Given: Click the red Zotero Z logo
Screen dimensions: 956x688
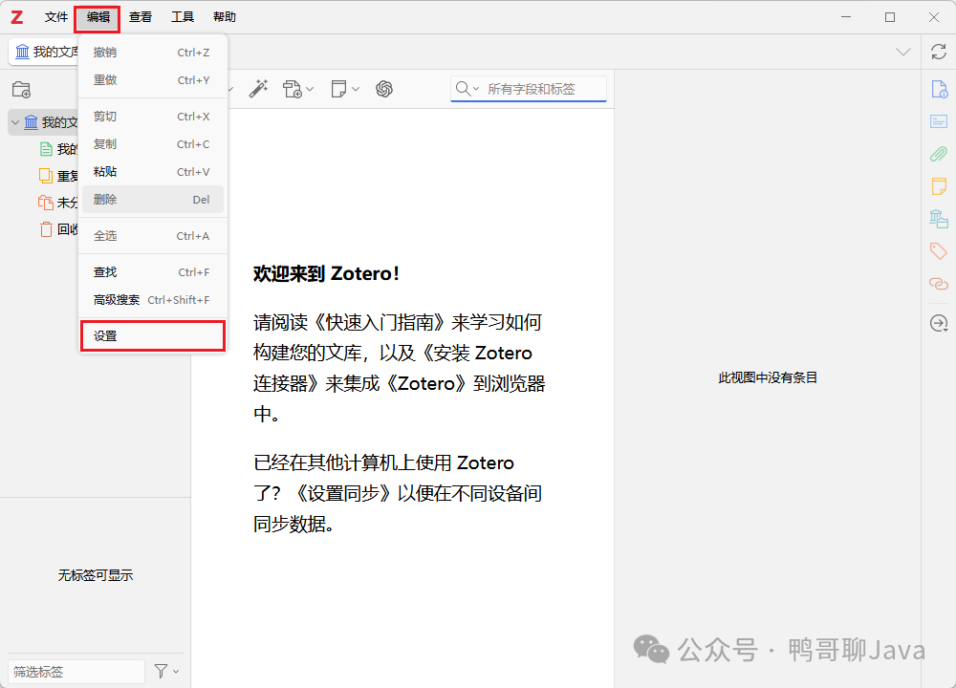Looking at the screenshot, I should [x=17, y=17].
